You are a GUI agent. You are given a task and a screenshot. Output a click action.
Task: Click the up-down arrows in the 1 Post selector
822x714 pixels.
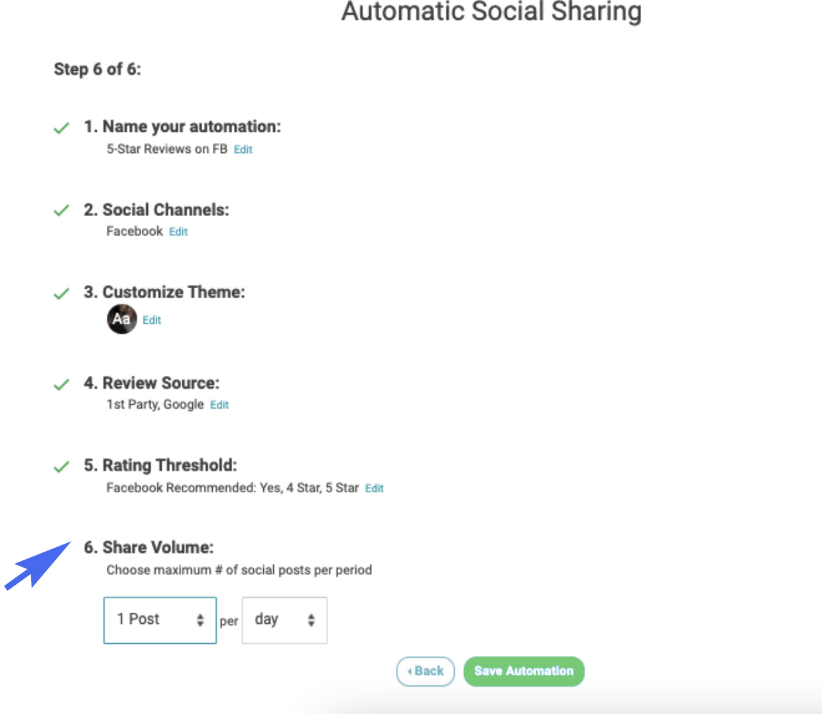click(200, 620)
